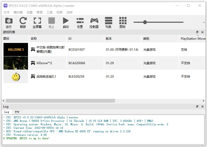Open the 视图 menu
Screen dimensions: 207x147
point(59,12)
